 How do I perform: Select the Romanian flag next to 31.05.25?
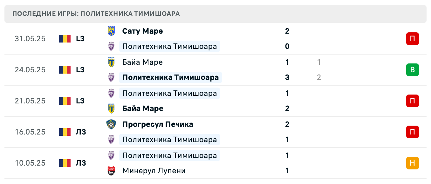[65, 38]
